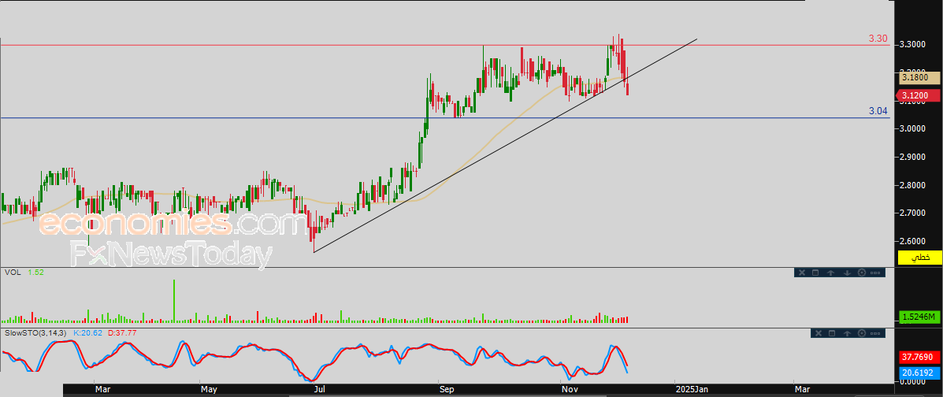The width and height of the screenshot is (943, 397).
Task: Click the VOL indicator title
Action: point(12,273)
